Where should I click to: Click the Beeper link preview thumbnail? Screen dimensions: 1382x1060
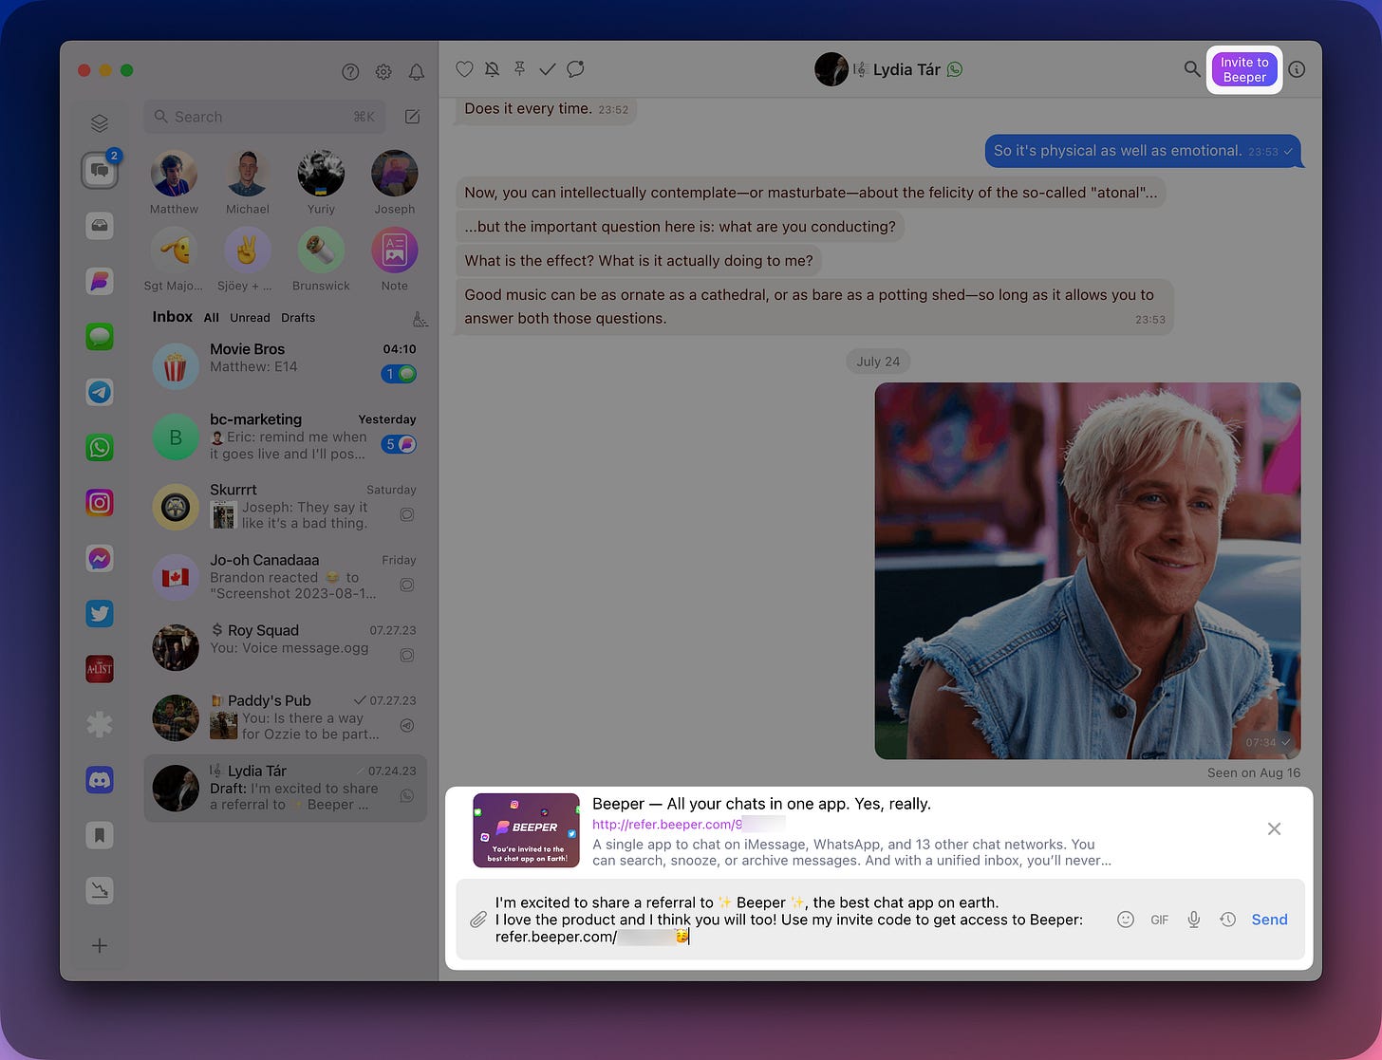point(527,830)
